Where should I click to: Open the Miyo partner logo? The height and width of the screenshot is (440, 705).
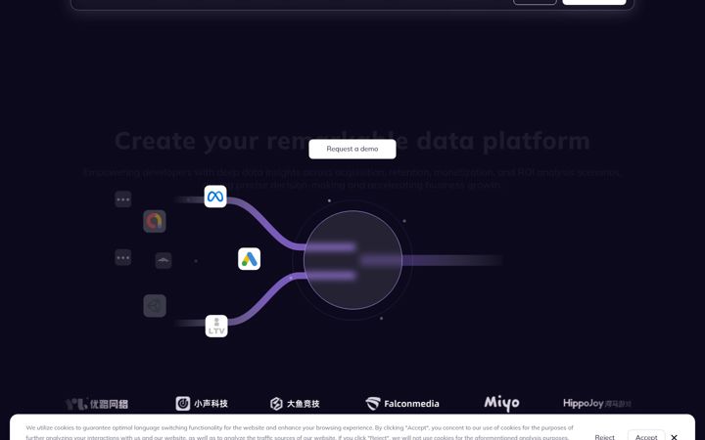click(501, 403)
